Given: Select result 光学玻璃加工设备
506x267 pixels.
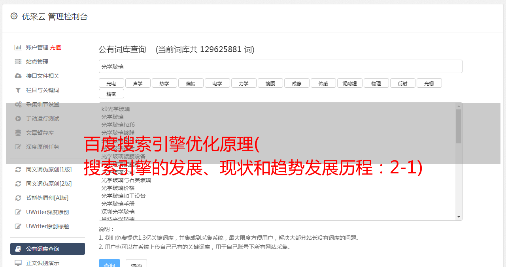Looking at the screenshot, I should (123, 196).
